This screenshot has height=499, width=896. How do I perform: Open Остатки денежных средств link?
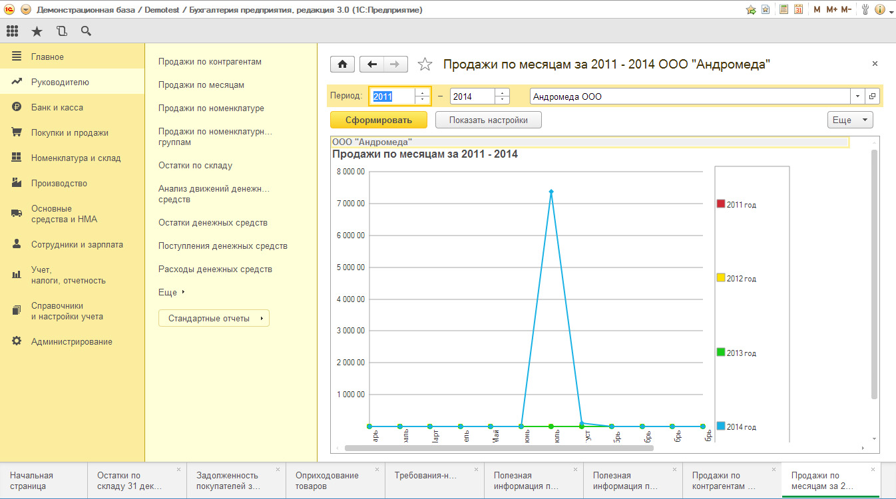click(x=213, y=223)
